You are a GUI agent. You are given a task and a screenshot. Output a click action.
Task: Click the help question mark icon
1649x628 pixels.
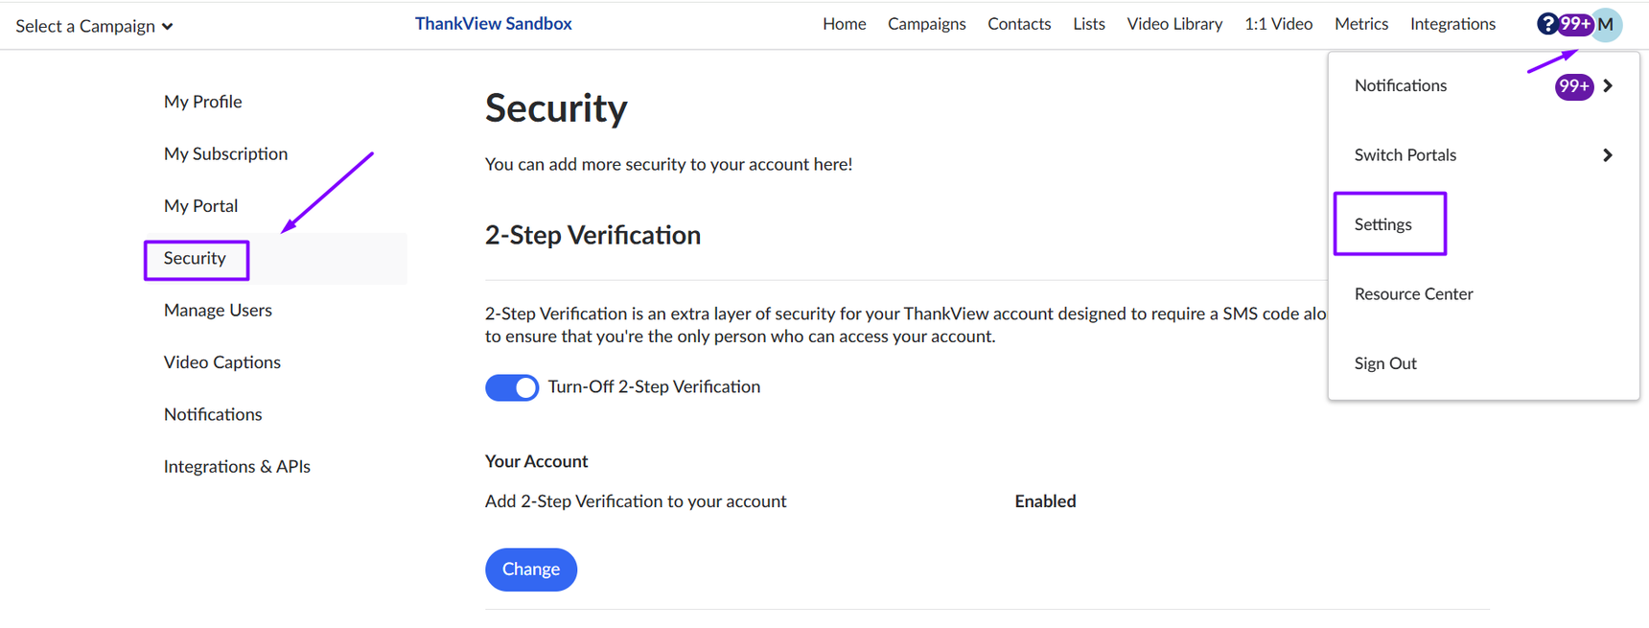pyautogui.click(x=1546, y=24)
